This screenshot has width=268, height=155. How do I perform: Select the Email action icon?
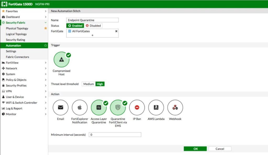(60, 108)
